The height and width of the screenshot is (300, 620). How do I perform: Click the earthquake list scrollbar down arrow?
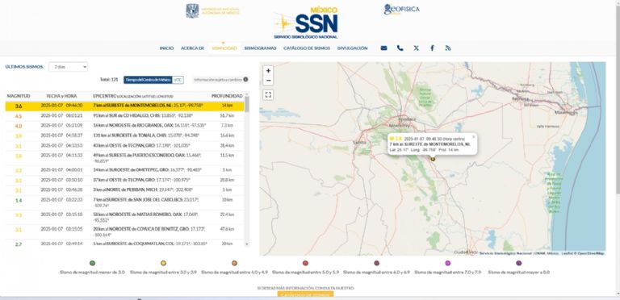click(x=247, y=244)
